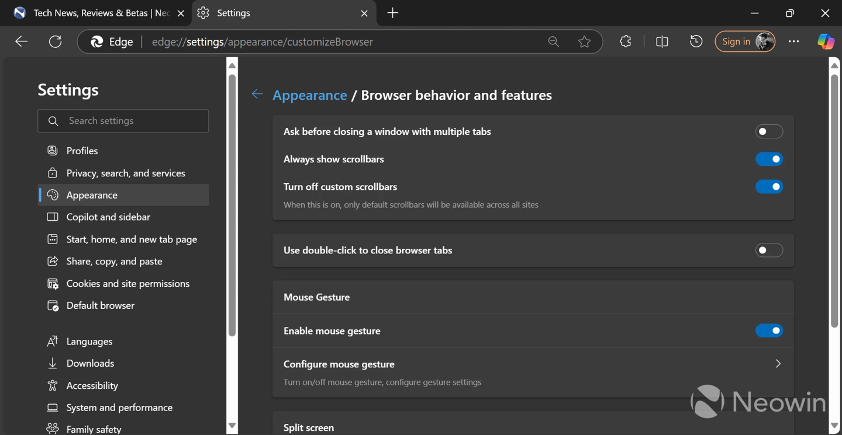
Task: Turn off Always show scrollbars toggle
Action: tap(768, 159)
